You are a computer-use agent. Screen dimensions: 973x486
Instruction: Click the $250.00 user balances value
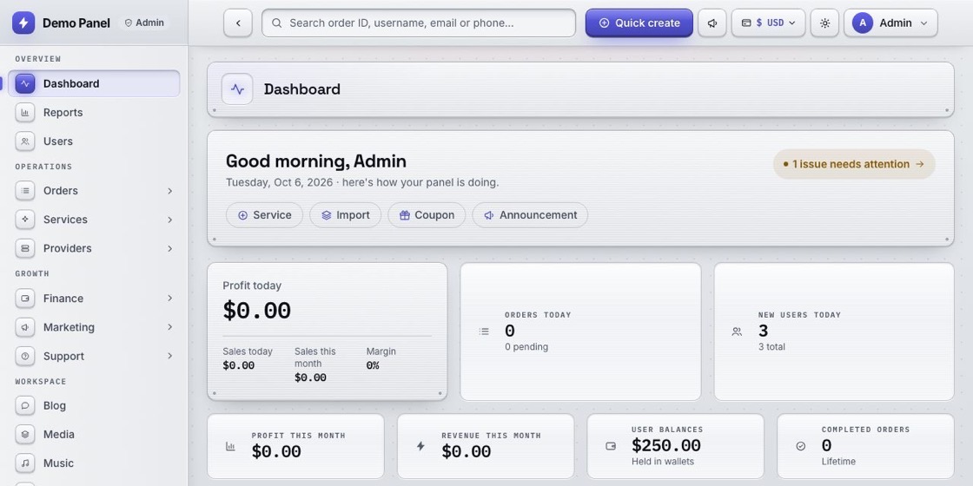[x=665, y=446]
